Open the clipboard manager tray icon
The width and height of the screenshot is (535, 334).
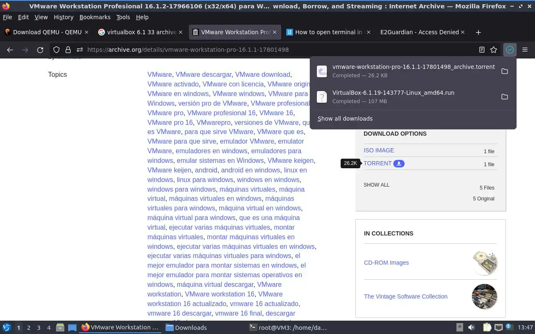pyautogui.click(x=487, y=328)
